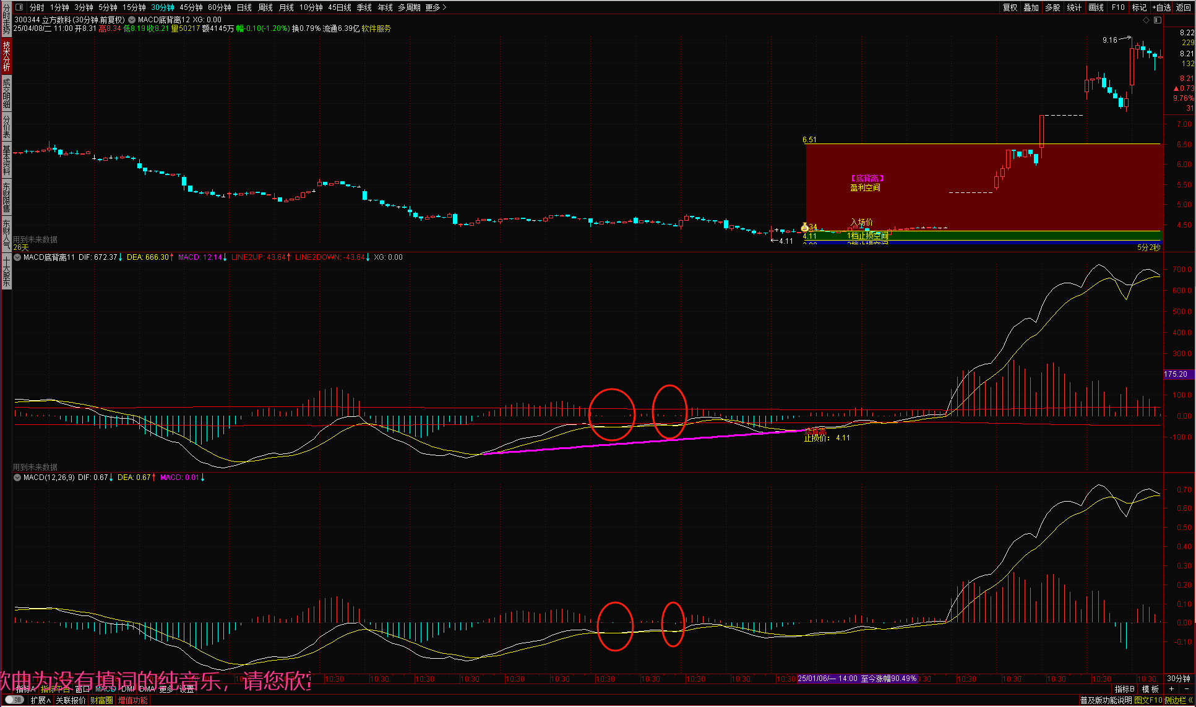This screenshot has height=707, width=1196.
Task: Click the window layout icon at top-left
Action: pos(19,7)
